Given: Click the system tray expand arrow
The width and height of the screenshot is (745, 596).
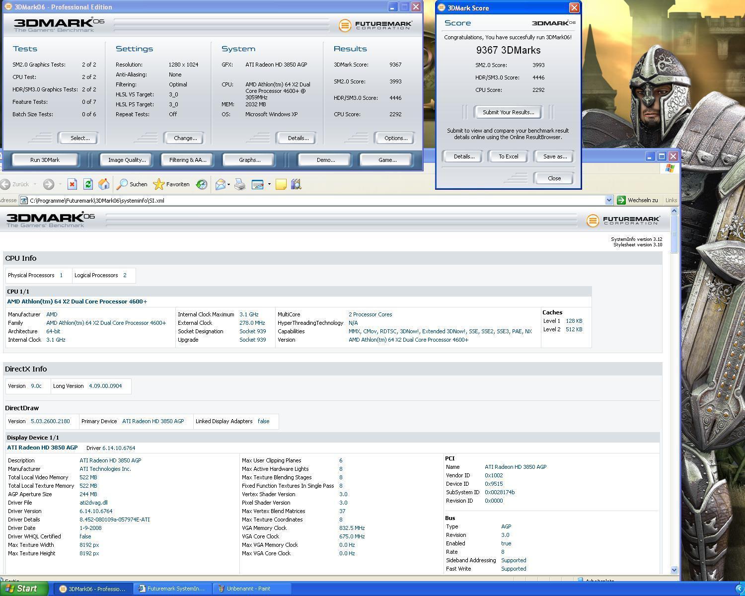Looking at the screenshot, I should point(740,589).
